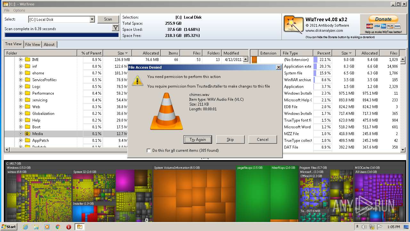Viewport: 410px width, 231px height.
Task: Click the filter funnel icon
Action: click(115, 28)
